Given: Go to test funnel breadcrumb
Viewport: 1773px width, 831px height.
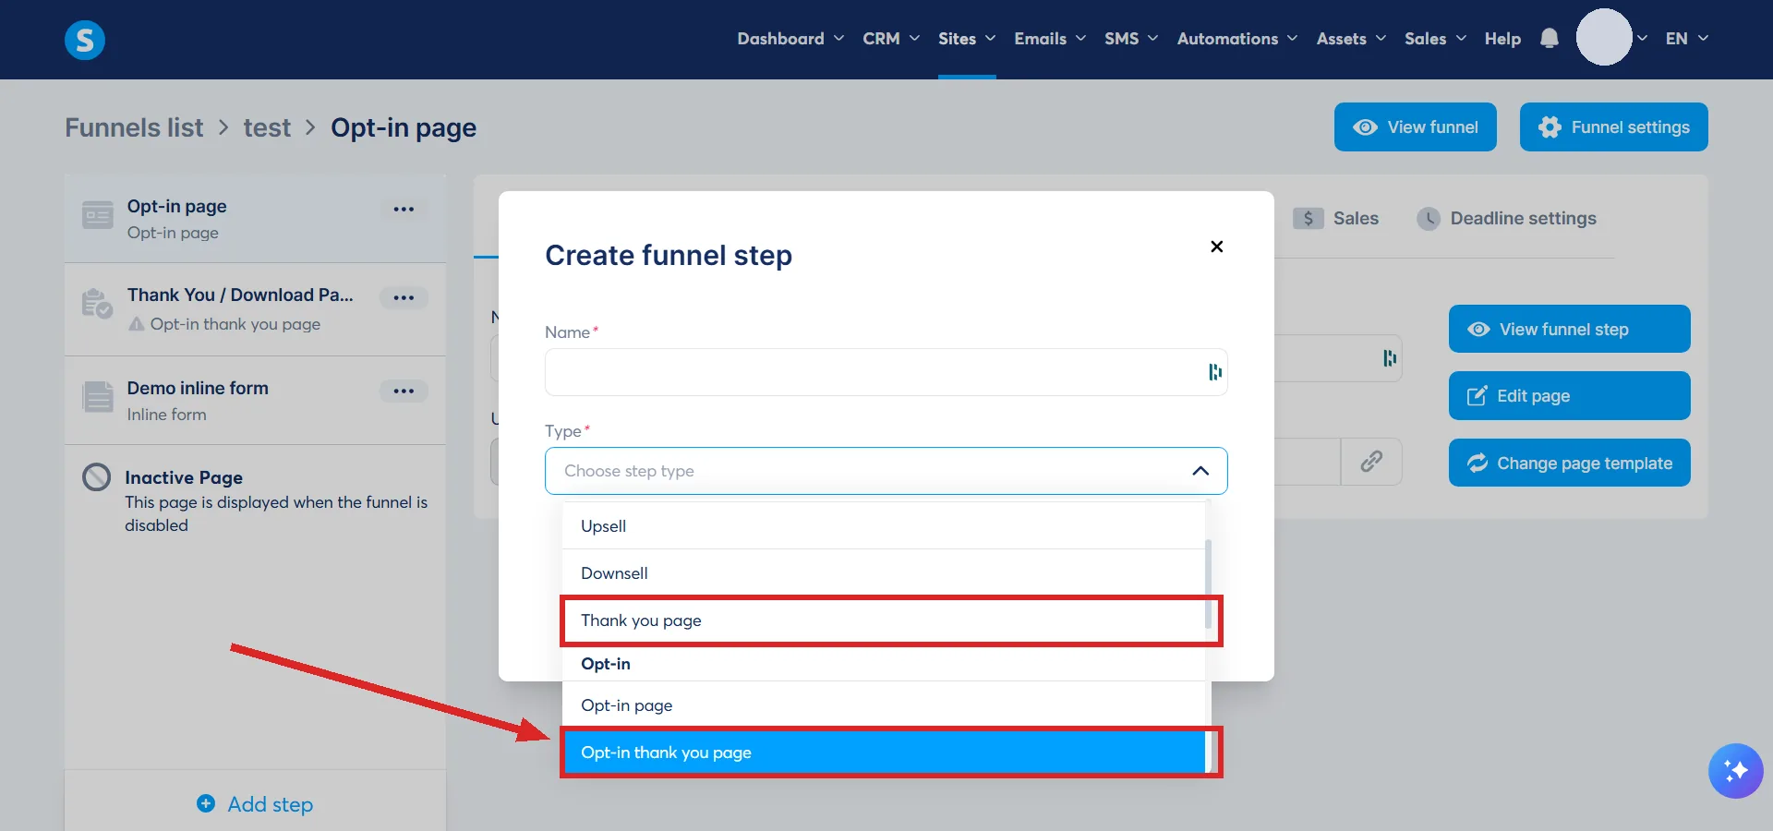Looking at the screenshot, I should tap(267, 127).
